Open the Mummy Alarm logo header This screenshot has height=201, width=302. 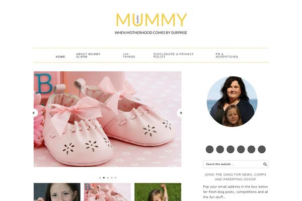click(151, 24)
